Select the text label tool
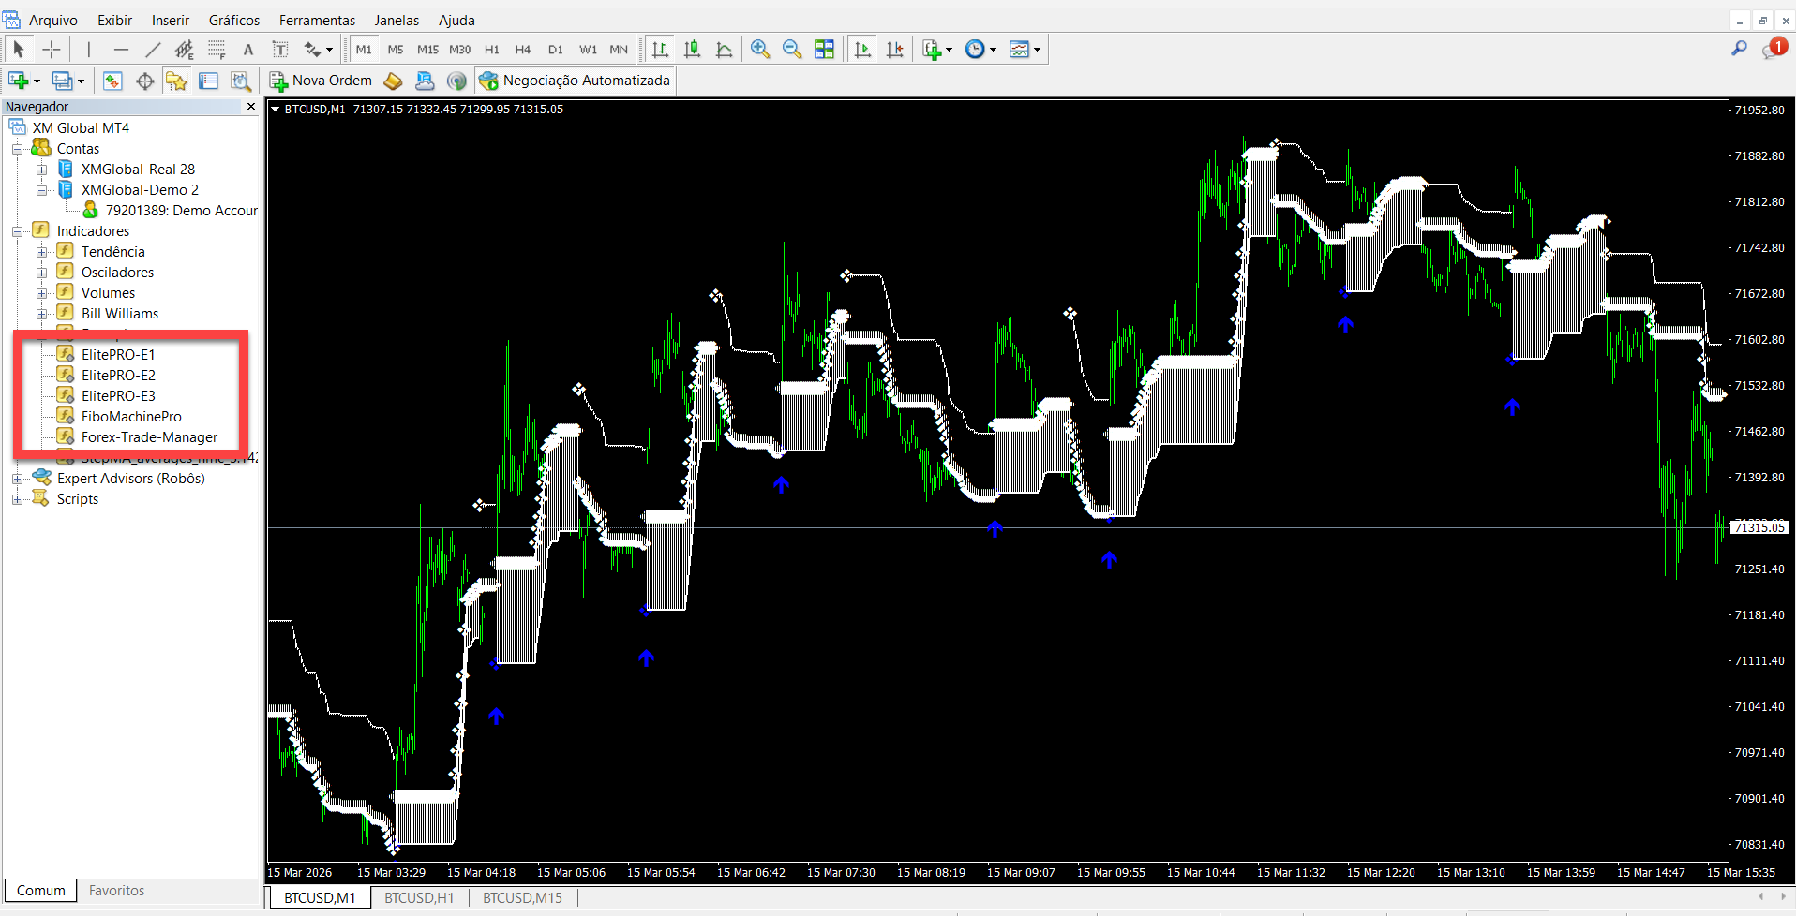1796x916 pixels. pos(248,50)
